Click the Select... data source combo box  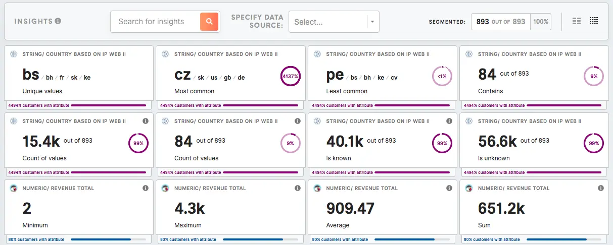[x=328, y=22]
